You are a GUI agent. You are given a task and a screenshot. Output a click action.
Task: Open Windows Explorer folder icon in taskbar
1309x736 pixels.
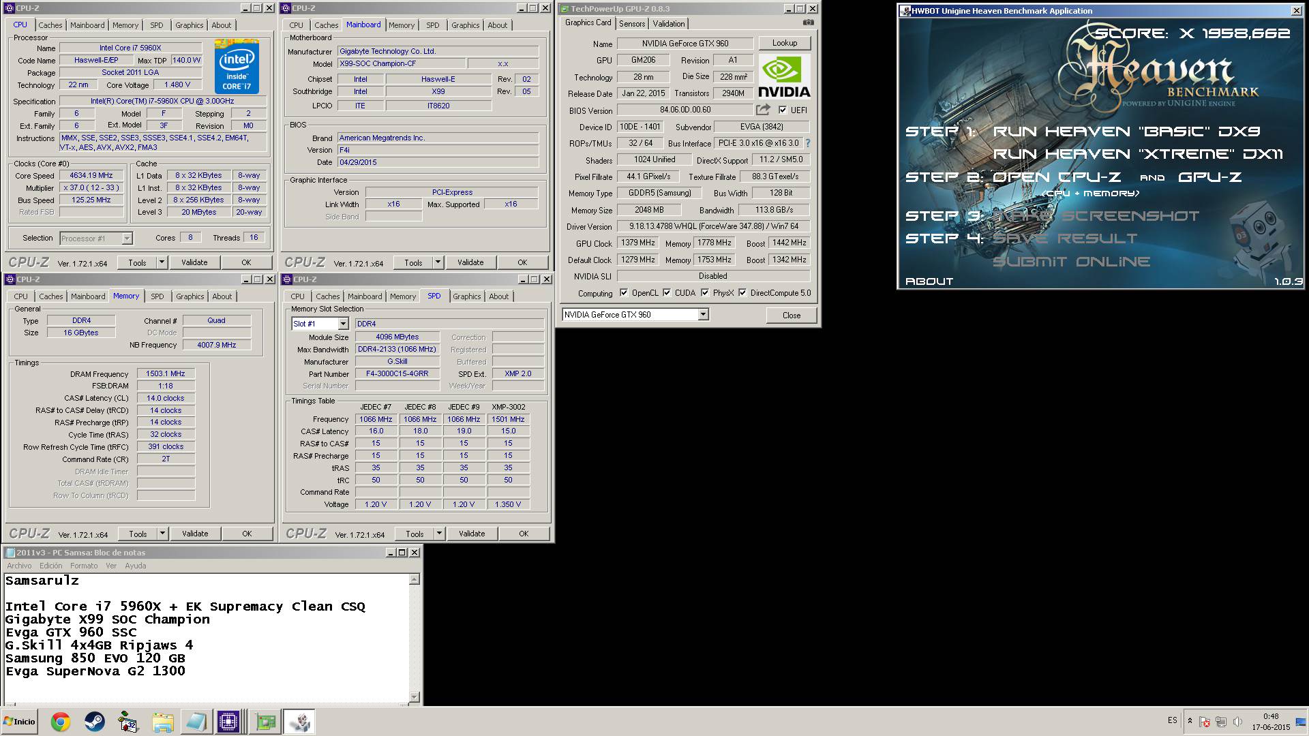click(x=162, y=722)
